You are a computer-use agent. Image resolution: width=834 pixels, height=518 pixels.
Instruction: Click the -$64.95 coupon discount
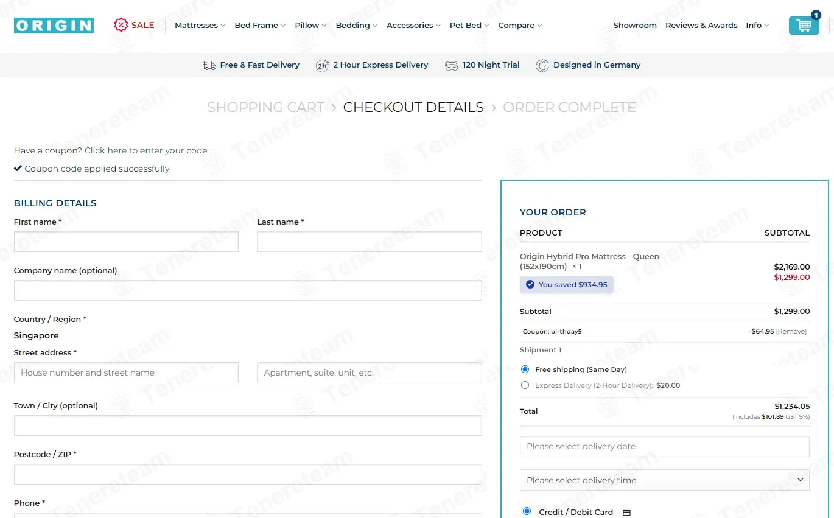pos(762,331)
